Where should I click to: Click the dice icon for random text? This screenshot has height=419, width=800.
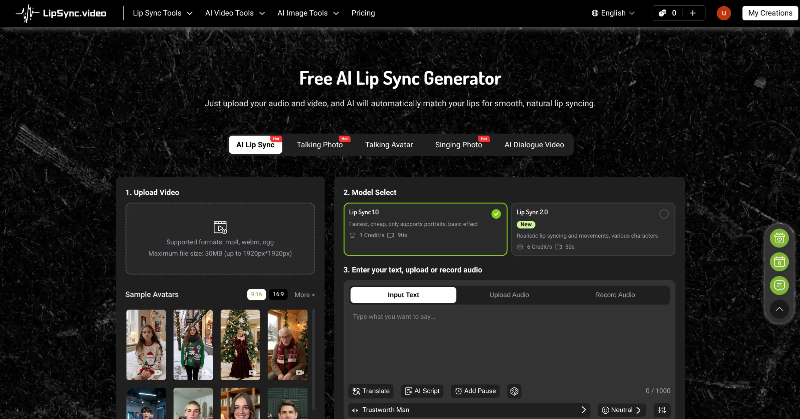514,391
